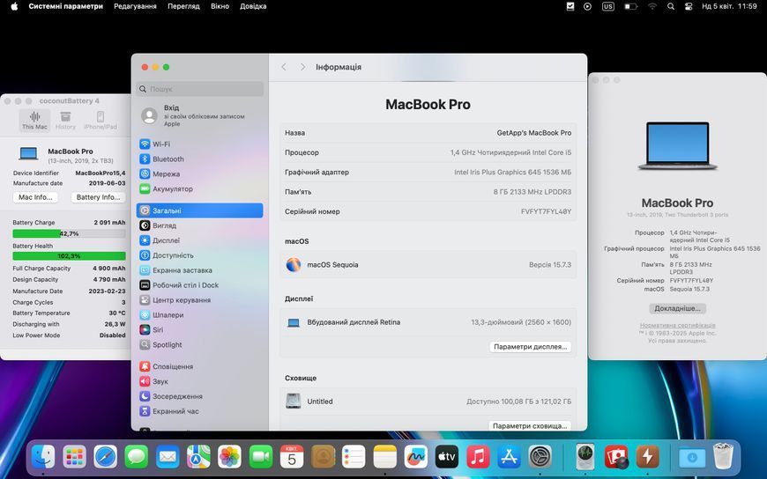Open Music app in the Dock
The width and height of the screenshot is (767, 479).
[478, 456]
